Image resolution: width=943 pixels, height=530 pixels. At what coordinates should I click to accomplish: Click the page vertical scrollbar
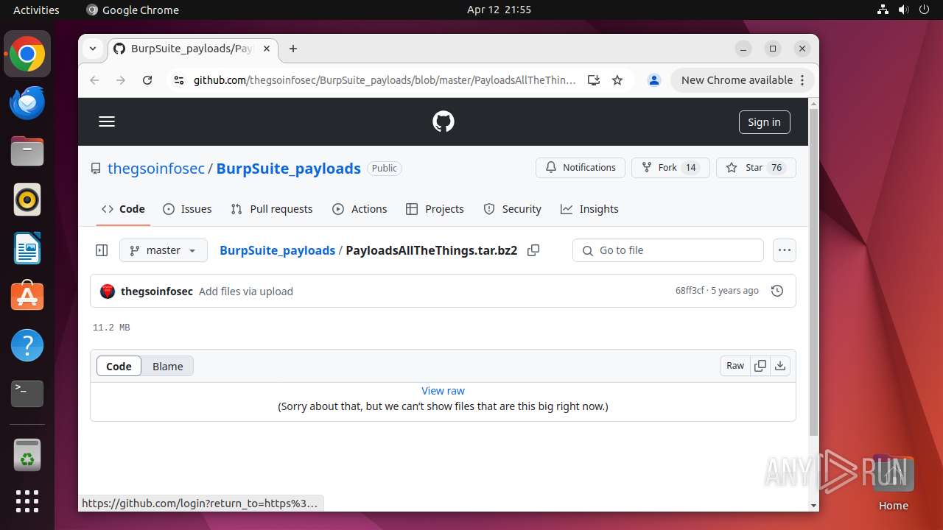[x=813, y=272]
